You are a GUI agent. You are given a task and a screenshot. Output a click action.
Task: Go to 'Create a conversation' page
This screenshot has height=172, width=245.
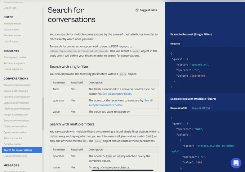[x=16, y=91]
